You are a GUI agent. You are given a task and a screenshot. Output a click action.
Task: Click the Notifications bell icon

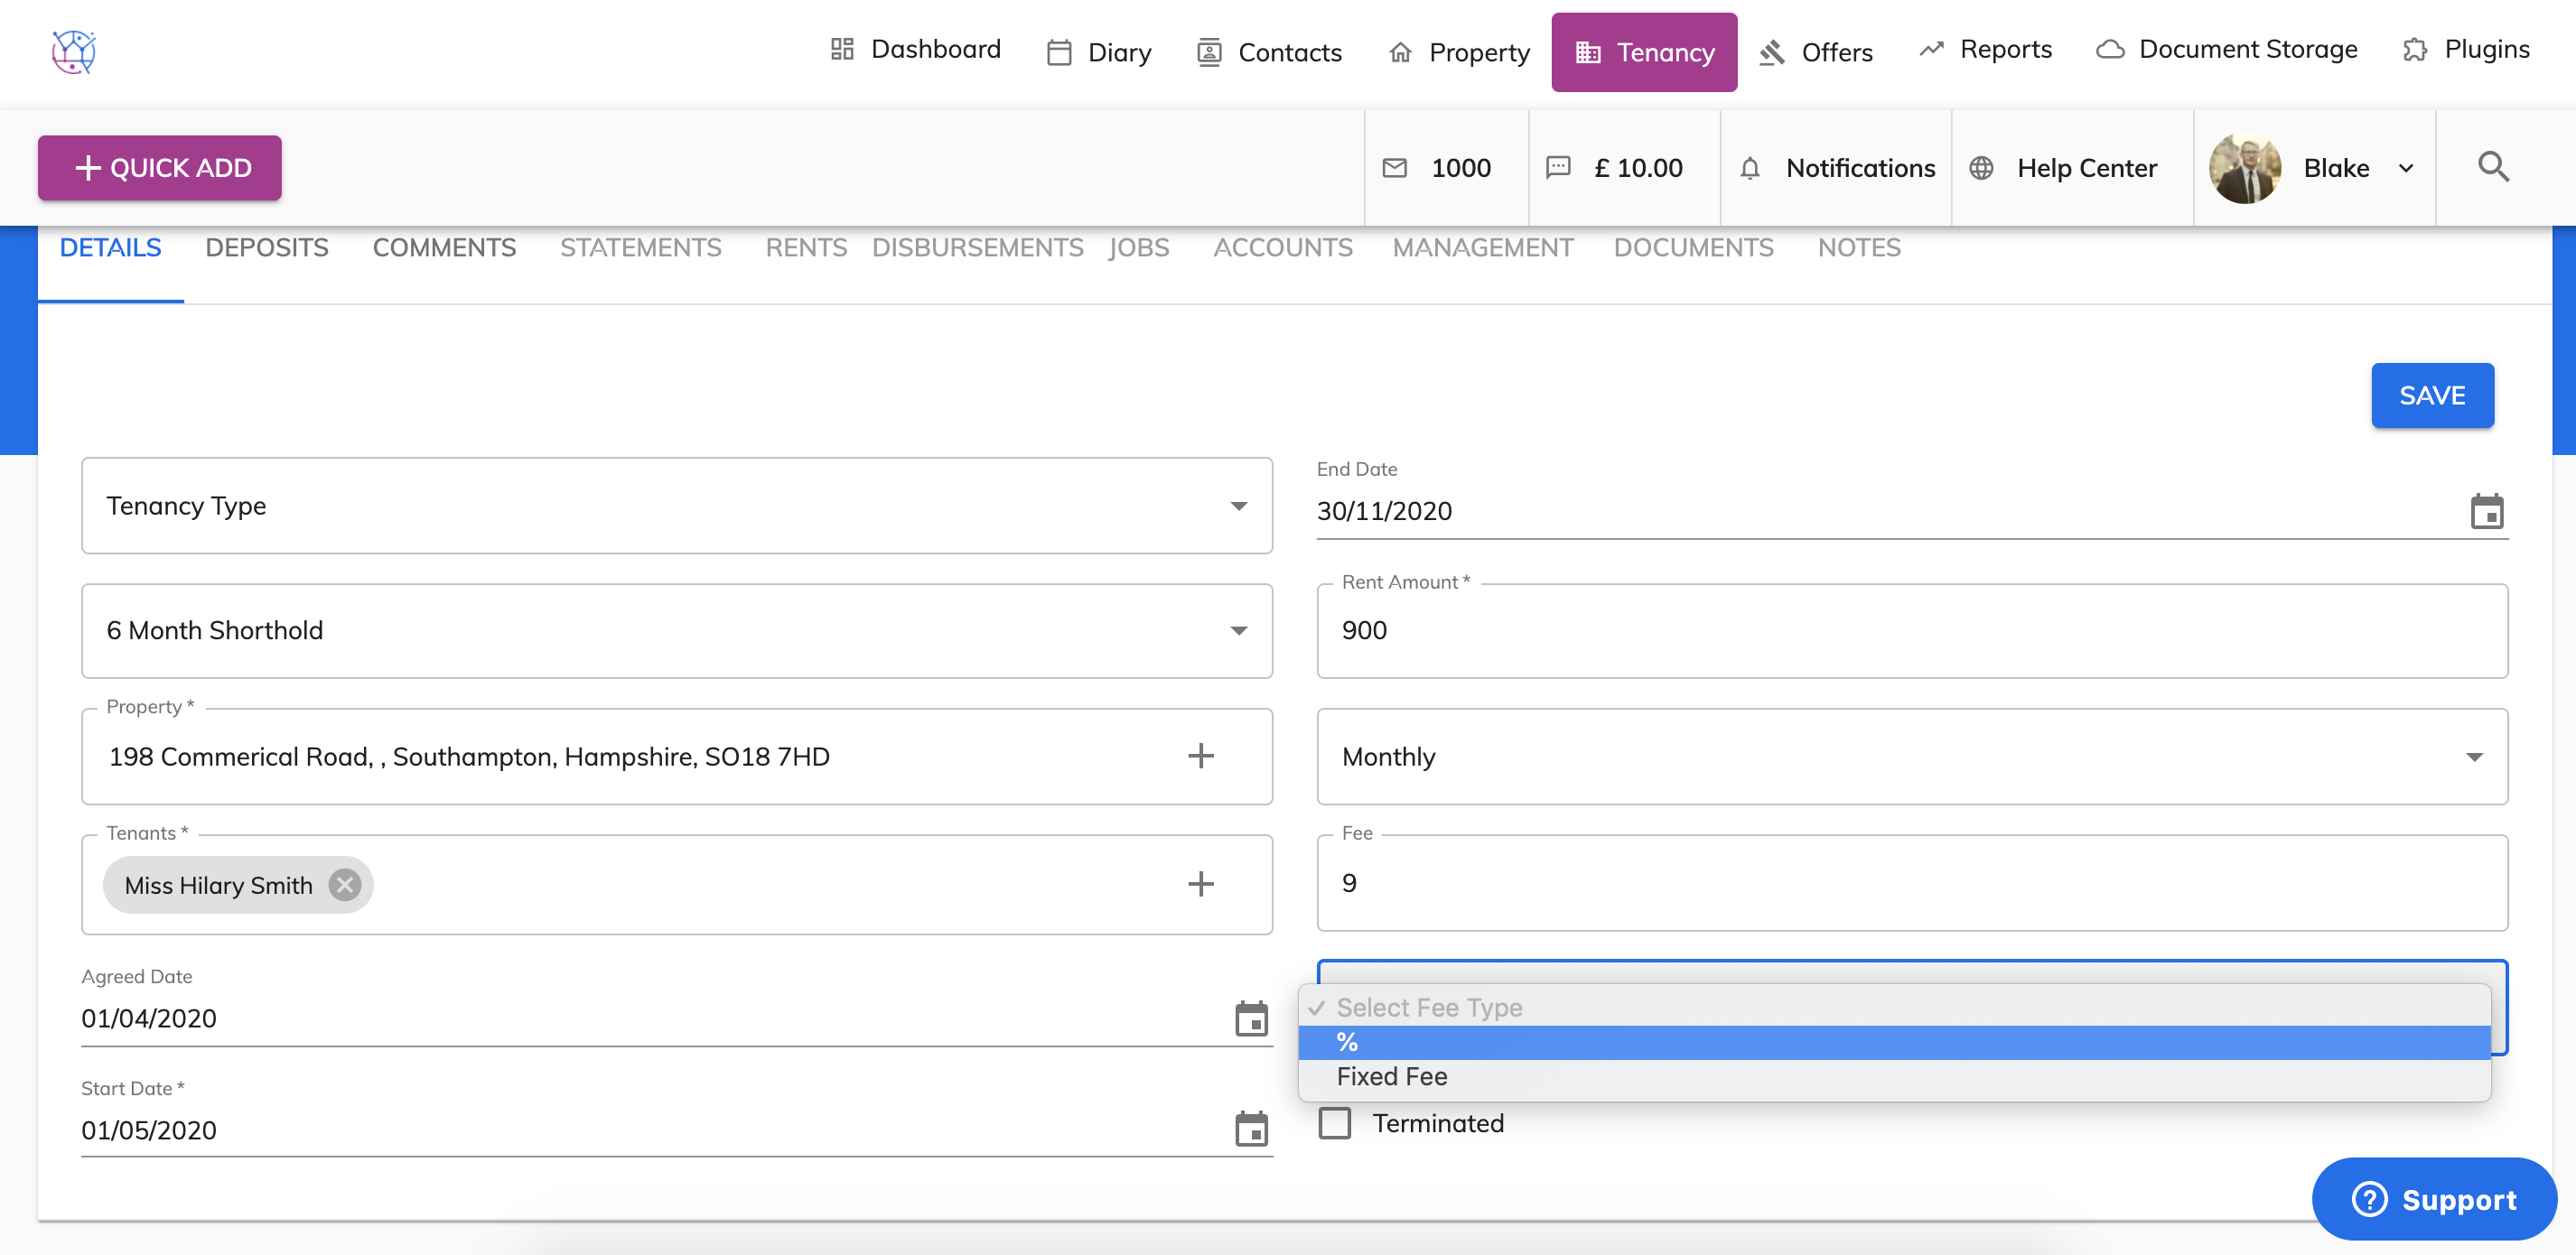(1749, 168)
